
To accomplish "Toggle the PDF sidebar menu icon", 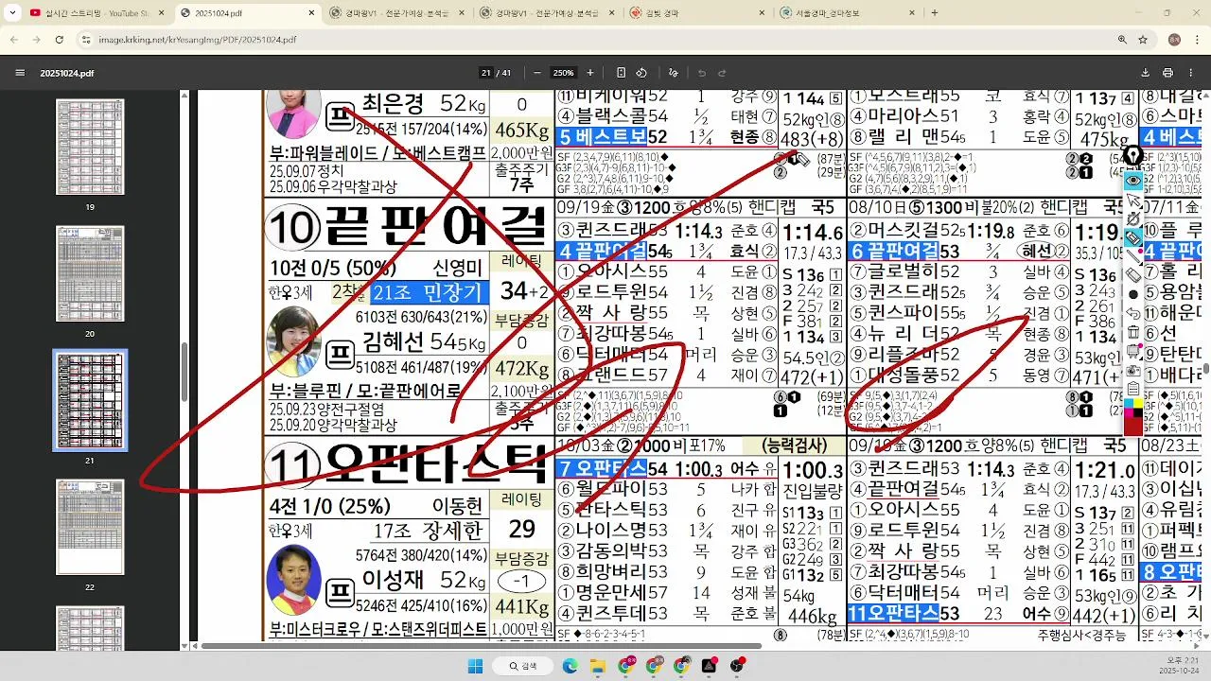I will point(20,73).
